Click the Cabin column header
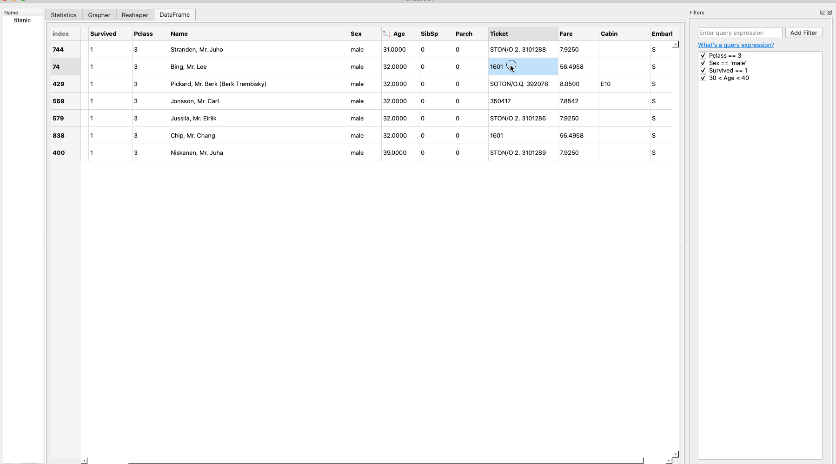This screenshot has height=464, width=836. 624,33
